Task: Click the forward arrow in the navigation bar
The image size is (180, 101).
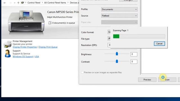Action: coord(10,3)
